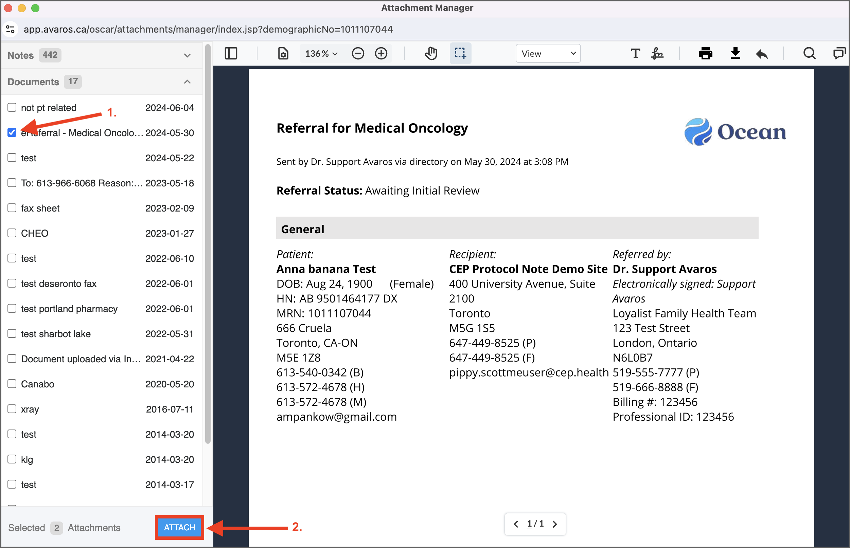Click the Ocean logo in the PDF
This screenshot has height=548, width=850.
pyautogui.click(x=735, y=132)
